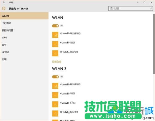
Task: Select HUAWEI-CT network name under WLAN 3
Action: click(x=68, y=103)
